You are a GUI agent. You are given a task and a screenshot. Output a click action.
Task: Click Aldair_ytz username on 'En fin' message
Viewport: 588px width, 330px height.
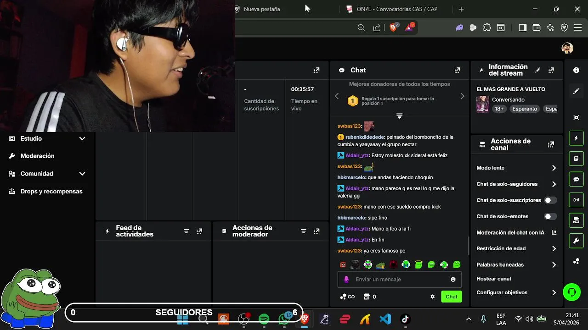coord(357,240)
